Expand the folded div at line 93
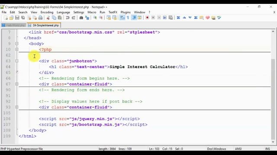 [16, 107]
